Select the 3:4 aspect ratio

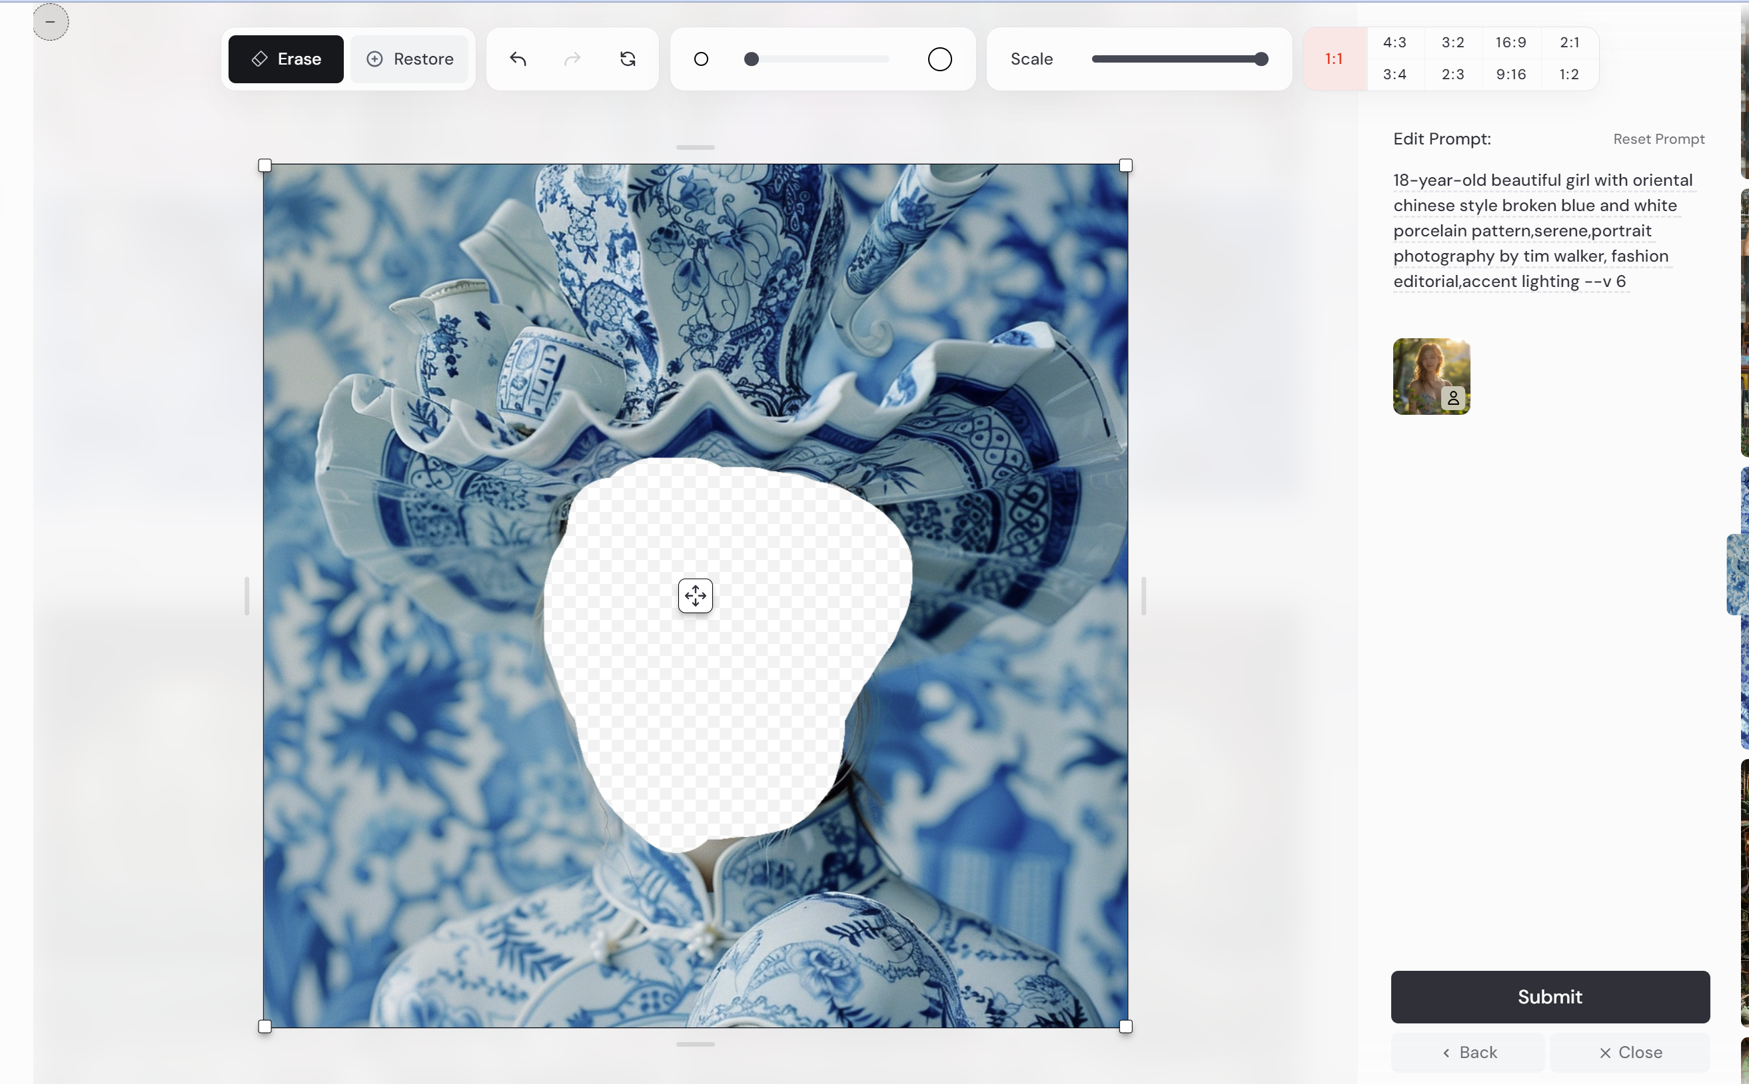coord(1395,74)
